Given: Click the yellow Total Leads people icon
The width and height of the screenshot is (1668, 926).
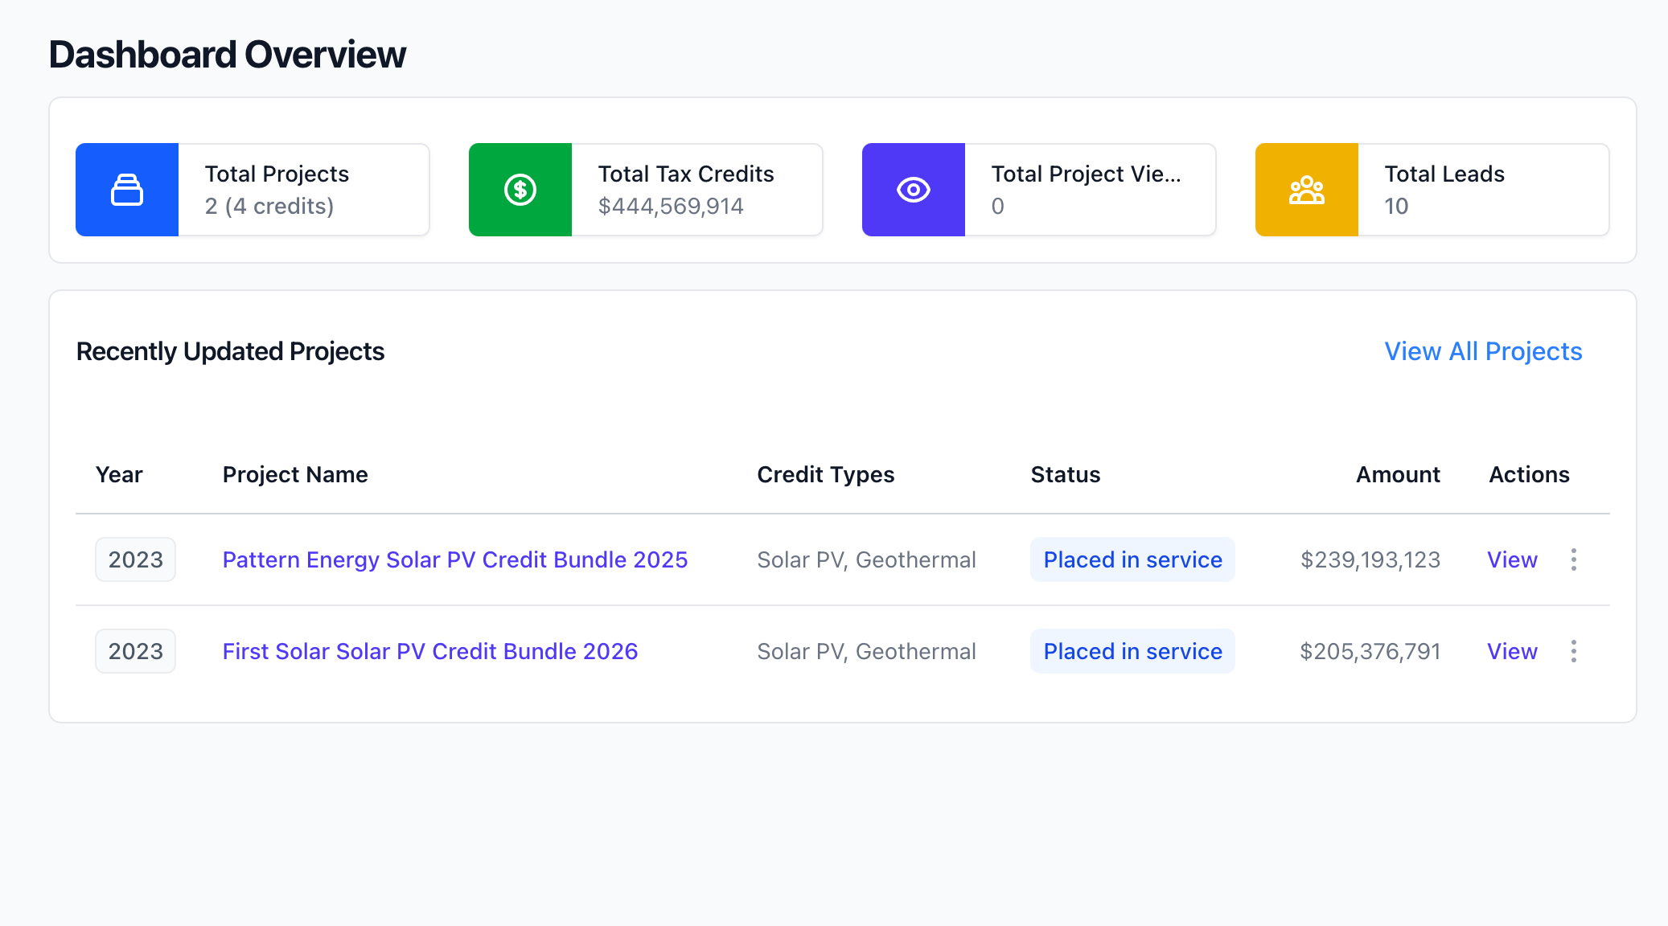Looking at the screenshot, I should tap(1306, 190).
